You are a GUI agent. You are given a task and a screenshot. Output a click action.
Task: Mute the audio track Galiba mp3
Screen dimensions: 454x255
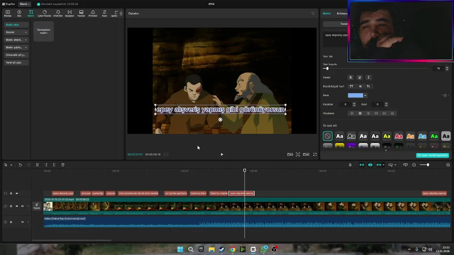click(x=22, y=222)
